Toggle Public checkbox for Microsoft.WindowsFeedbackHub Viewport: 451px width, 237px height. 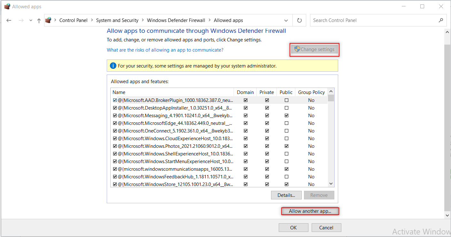(286, 176)
